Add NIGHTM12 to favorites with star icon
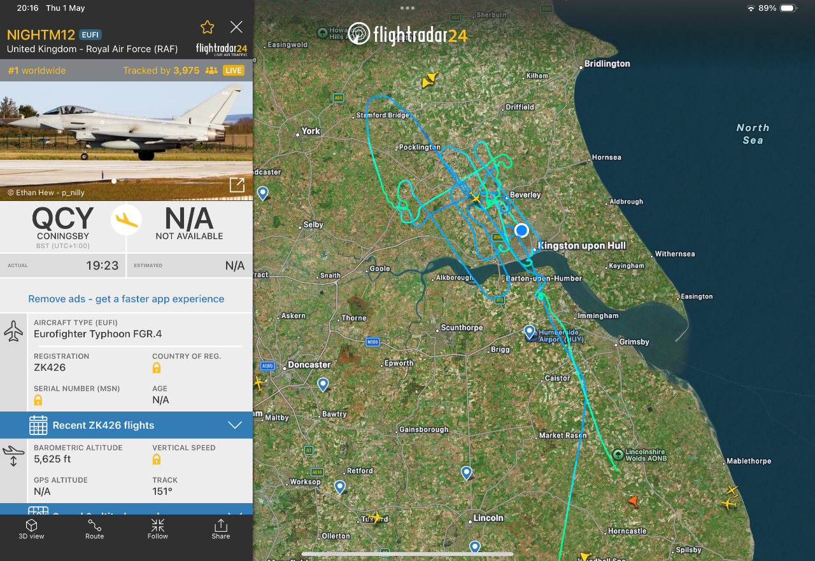 [x=207, y=27]
